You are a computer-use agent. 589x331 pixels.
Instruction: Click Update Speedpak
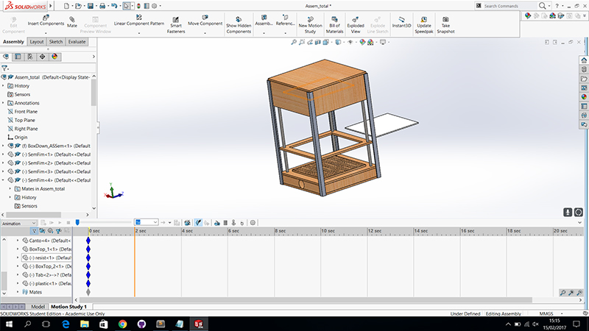pos(424,25)
